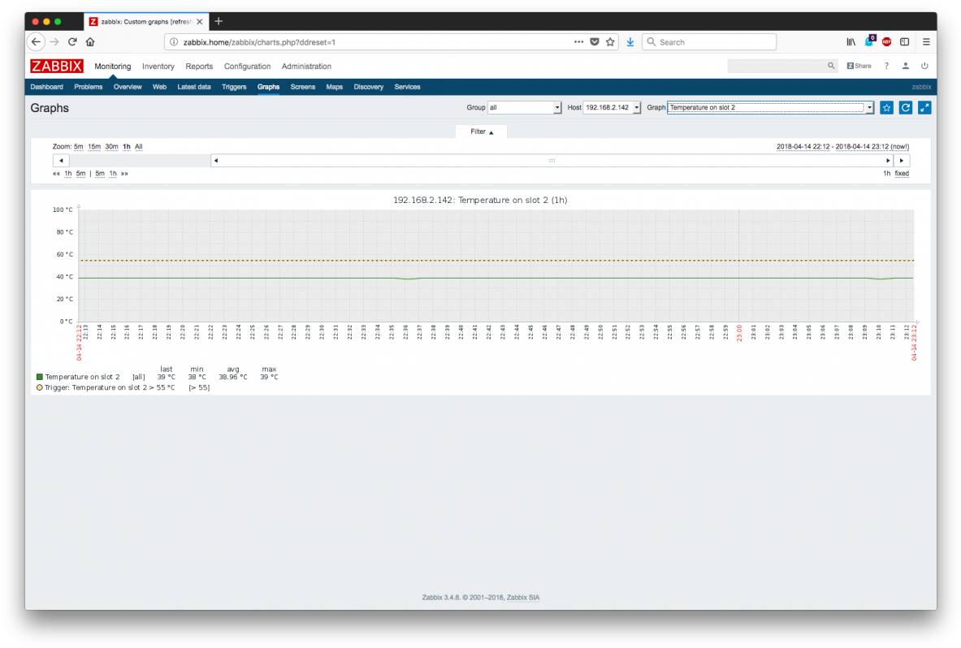The image size is (961, 648).
Task: Enter kiosk mode via the fullscreen icon
Action: 924,107
